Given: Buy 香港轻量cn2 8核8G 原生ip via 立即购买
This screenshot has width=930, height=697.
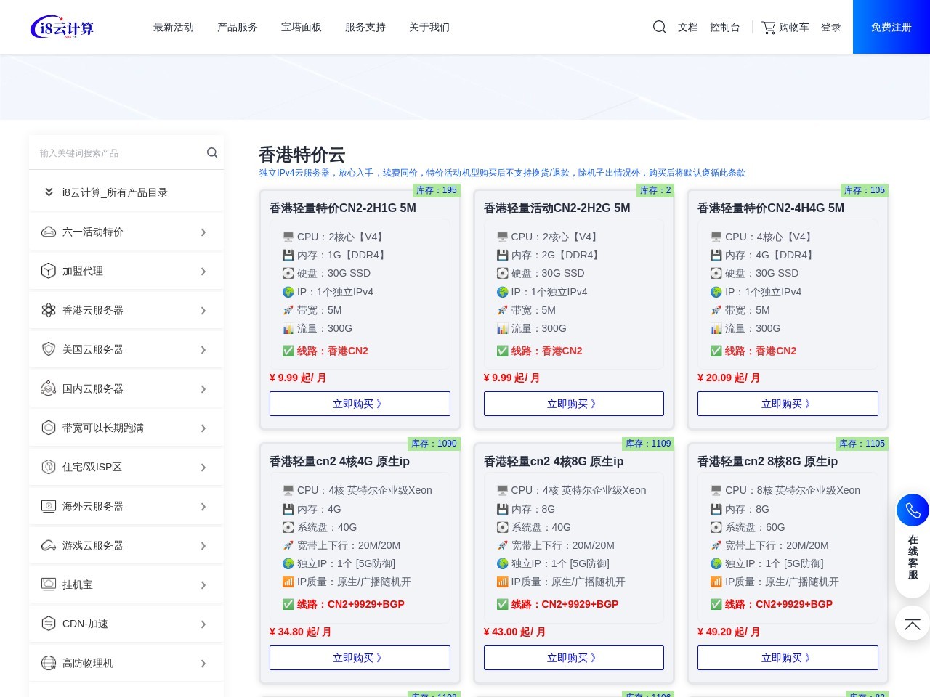Looking at the screenshot, I should click(x=788, y=658).
